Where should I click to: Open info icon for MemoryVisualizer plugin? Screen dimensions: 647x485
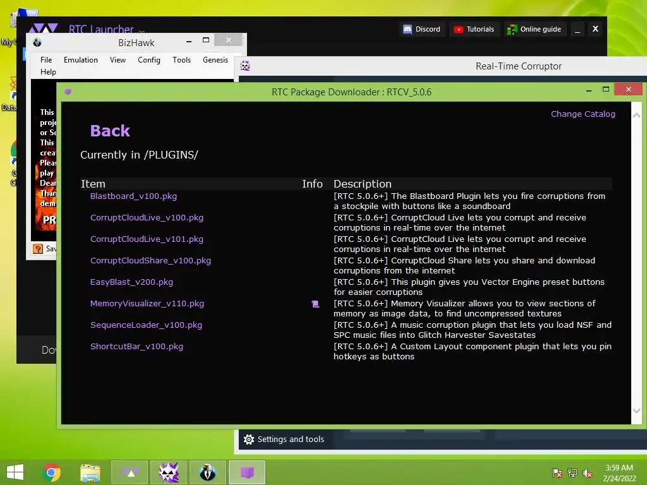315,304
